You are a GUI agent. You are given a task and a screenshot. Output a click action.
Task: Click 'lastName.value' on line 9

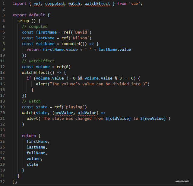coord(115,50)
